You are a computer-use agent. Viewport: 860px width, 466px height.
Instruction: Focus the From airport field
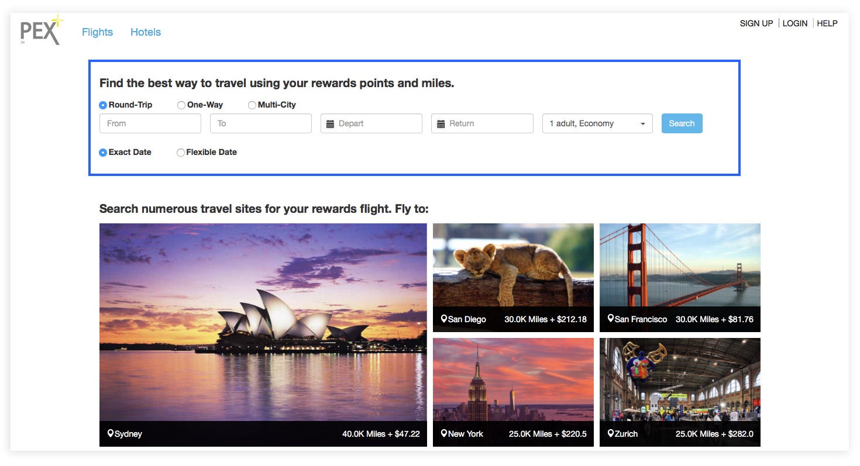click(x=150, y=123)
